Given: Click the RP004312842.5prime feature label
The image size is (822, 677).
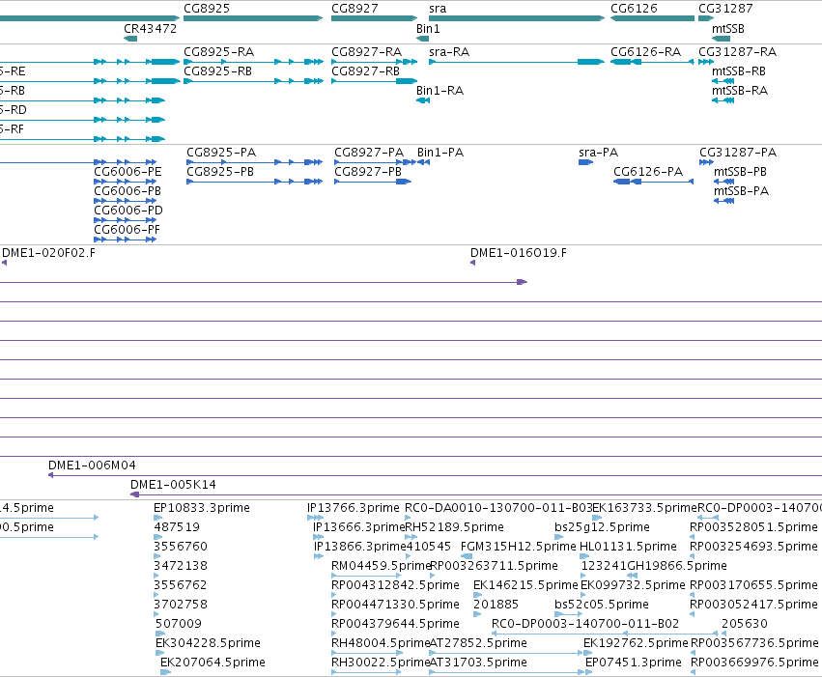Looking at the screenshot, I should 395,585.
